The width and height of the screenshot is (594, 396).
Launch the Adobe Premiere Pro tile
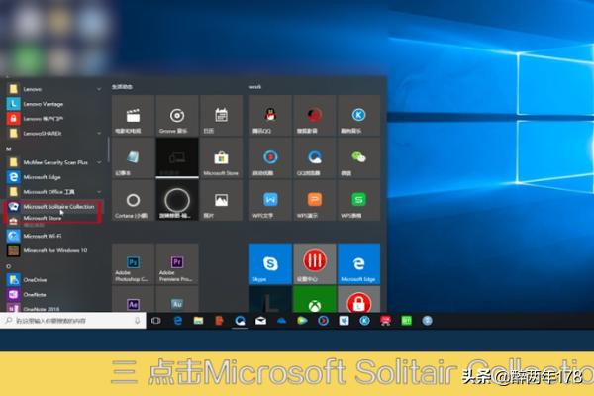tap(177, 263)
